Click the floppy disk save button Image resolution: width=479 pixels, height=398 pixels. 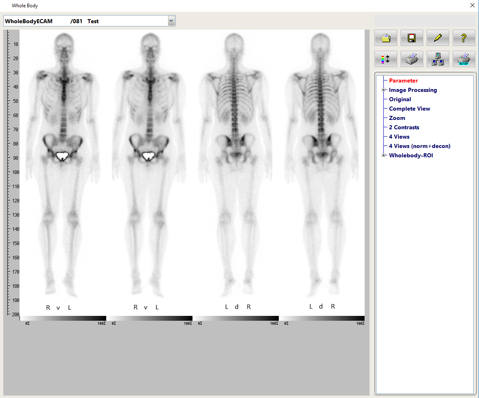click(x=411, y=38)
